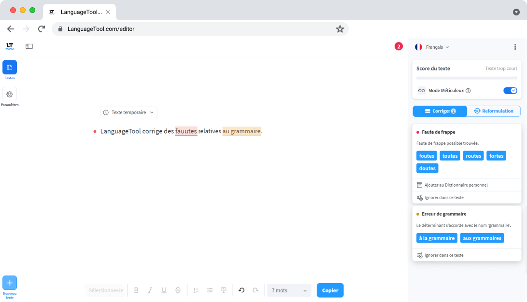Click the red paragraph error dot
This screenshot has width=527, height=302.
click(95, 131)
